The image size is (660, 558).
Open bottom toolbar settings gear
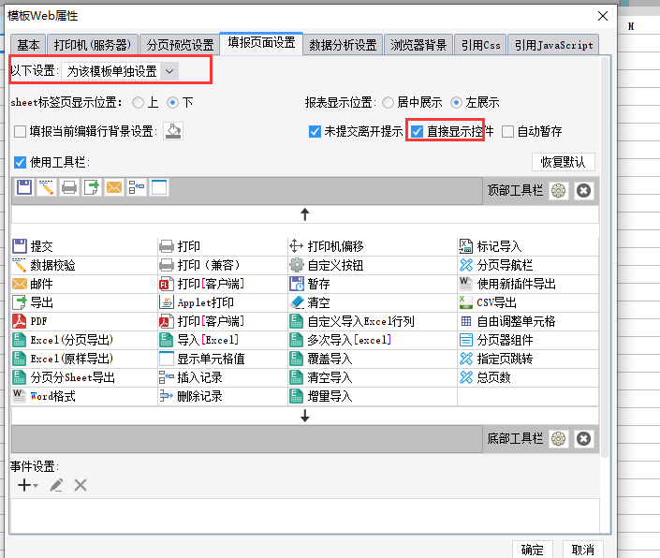click(x=559, y=439)
